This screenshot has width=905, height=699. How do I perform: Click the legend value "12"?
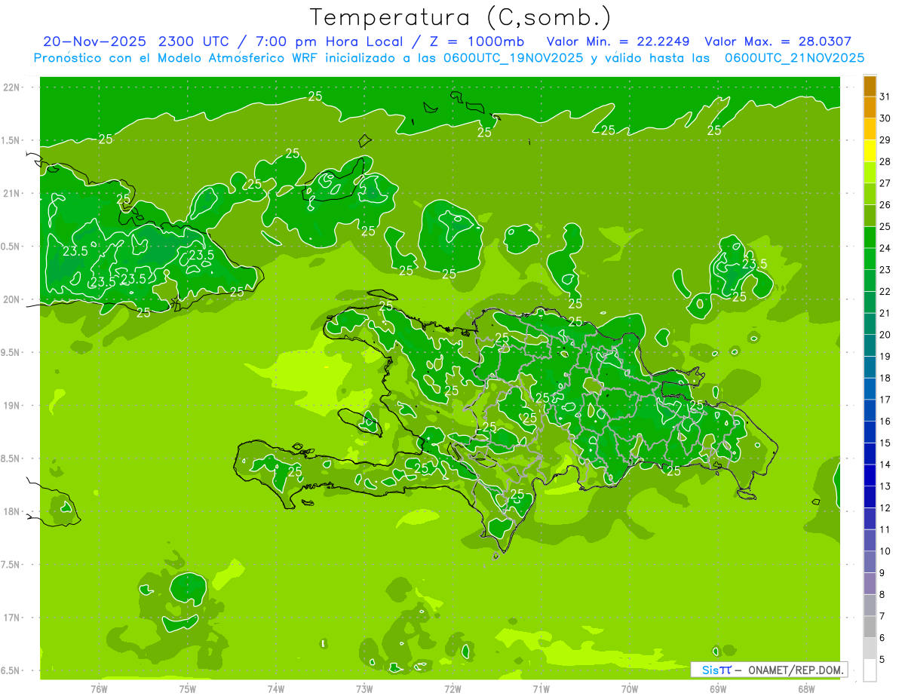point(885,507)
